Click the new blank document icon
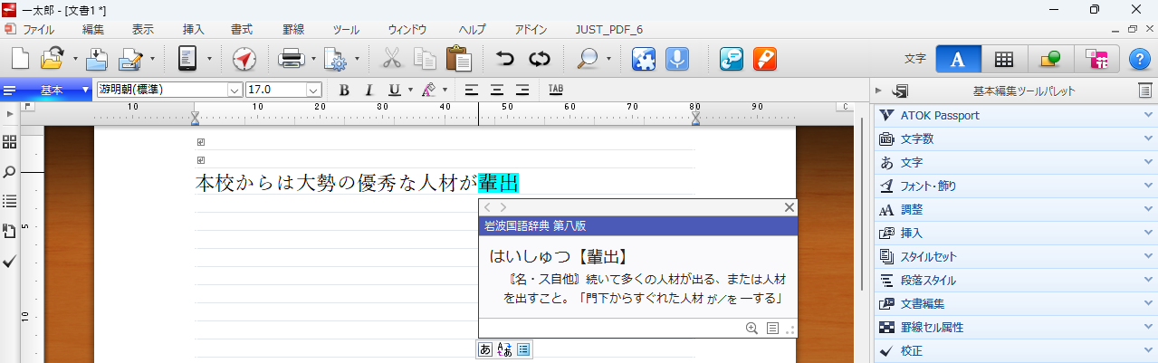 [x=20, y=60]
